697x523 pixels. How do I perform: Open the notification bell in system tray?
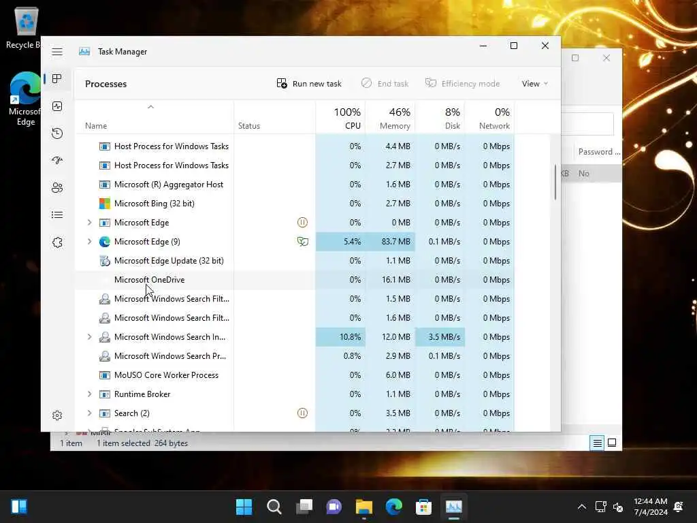[679, 507]
